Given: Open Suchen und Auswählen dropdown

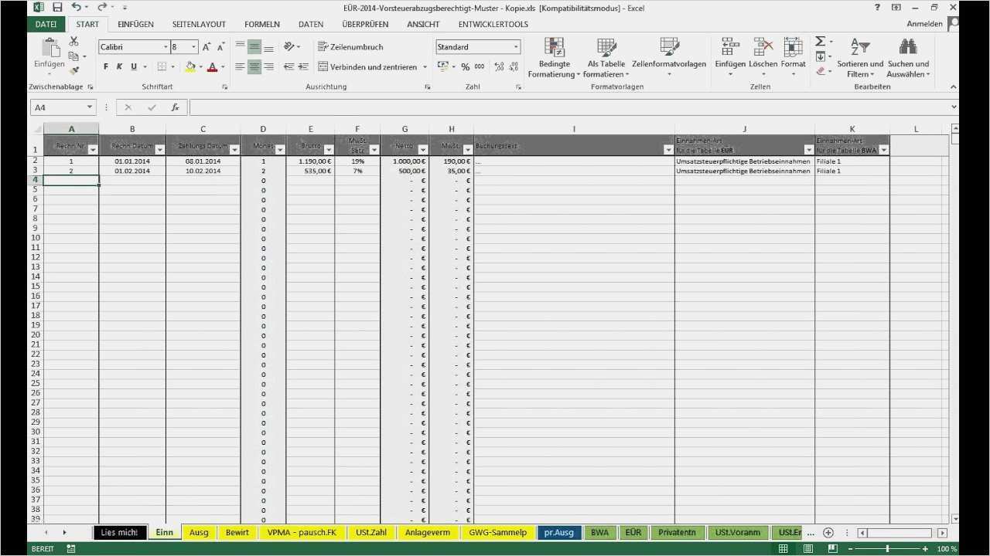Looking at the screenshot, I should pos(908,58).
